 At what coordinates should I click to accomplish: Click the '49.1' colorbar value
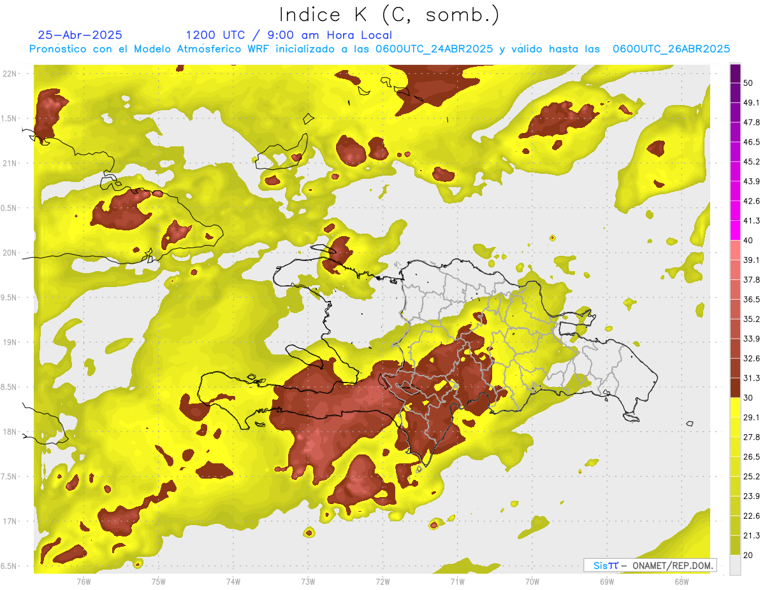click(x=752, y=102)
